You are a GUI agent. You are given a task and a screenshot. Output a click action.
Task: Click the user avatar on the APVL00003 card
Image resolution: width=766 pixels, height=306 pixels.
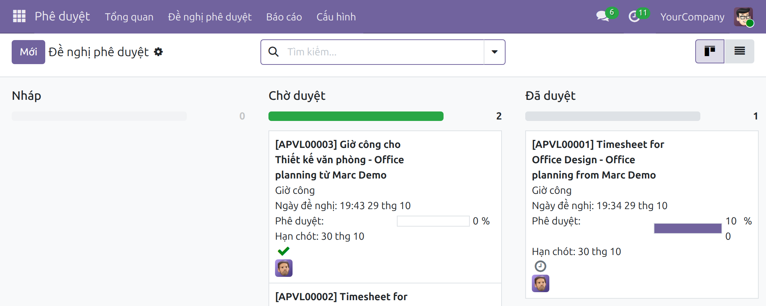coord(284,268)
